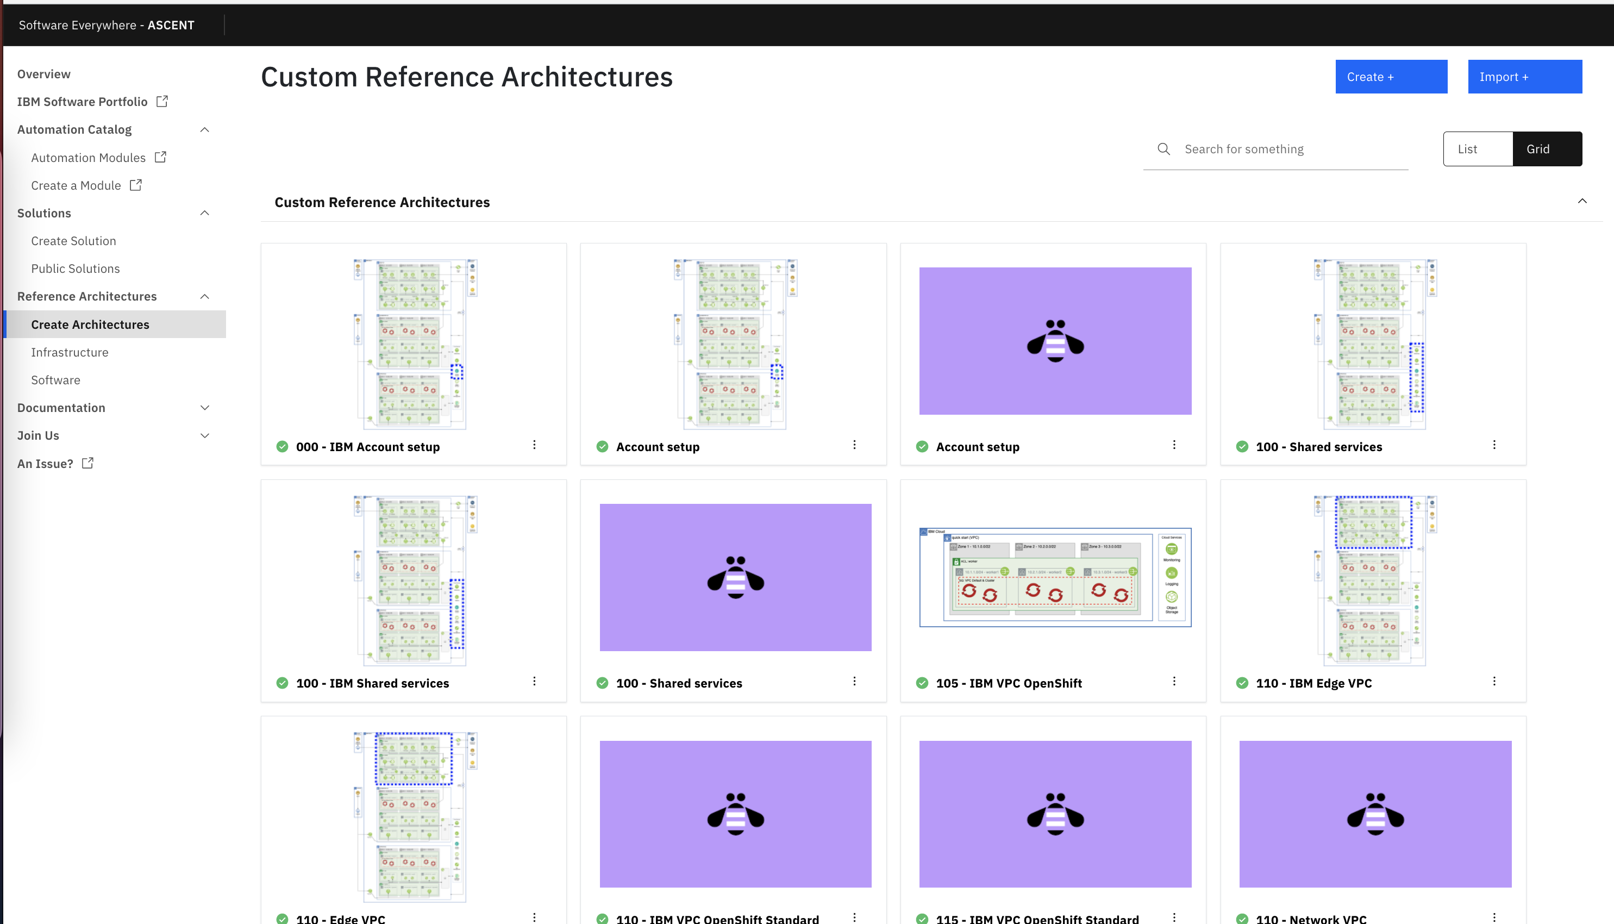Collapse the Solutions section
This screenshot has width=1614, height=924.
coord(204,213)
